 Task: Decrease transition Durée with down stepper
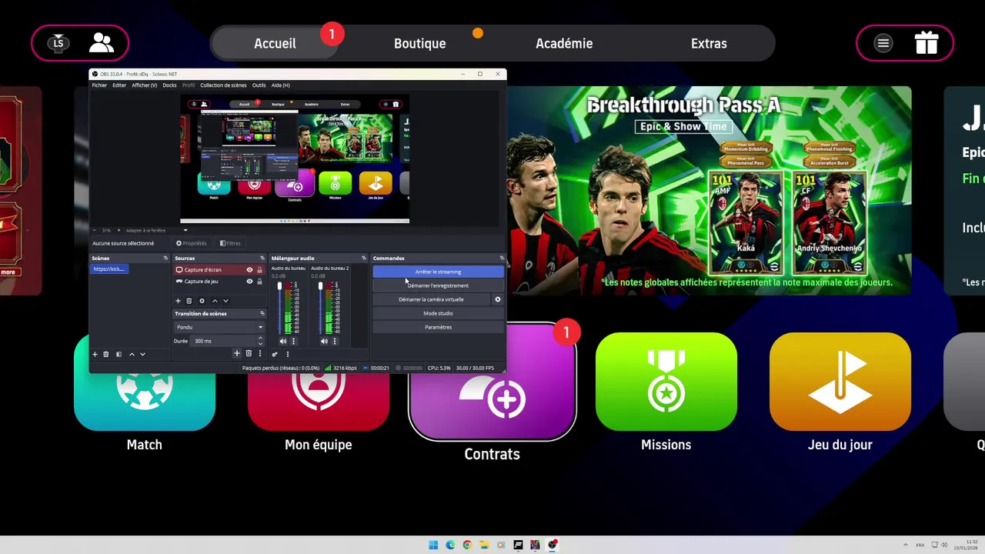pyautogui.click(x=260, y=343)
